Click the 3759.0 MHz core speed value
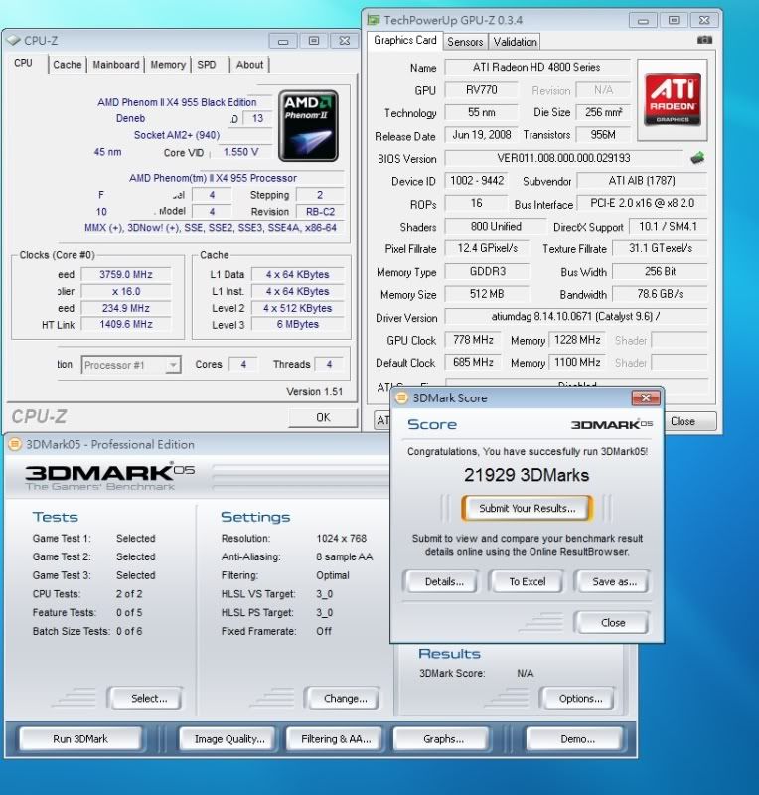The width and height of the screenshot is (759, 795). [x=126, y=275]
